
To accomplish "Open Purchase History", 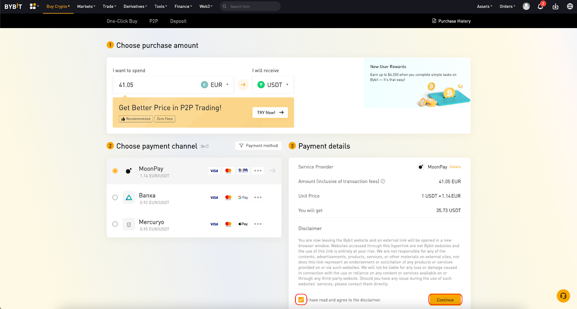I will (x=452, y=21).
